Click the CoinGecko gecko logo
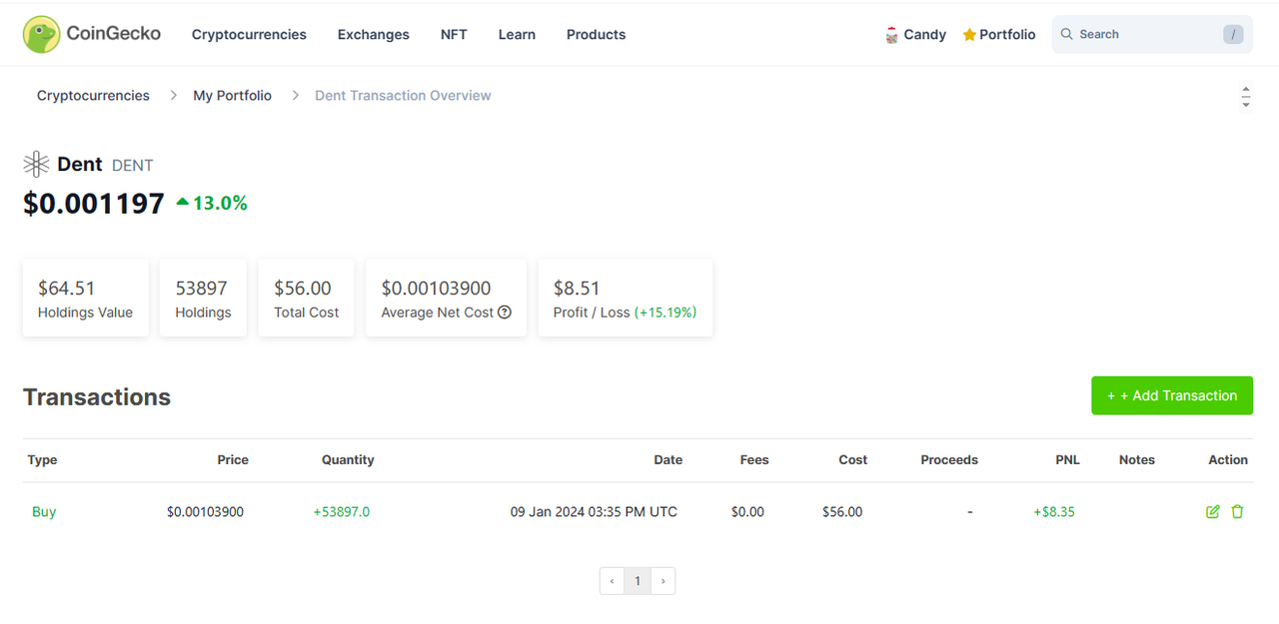Screen dimensions: 1279x624 (41, 34)
